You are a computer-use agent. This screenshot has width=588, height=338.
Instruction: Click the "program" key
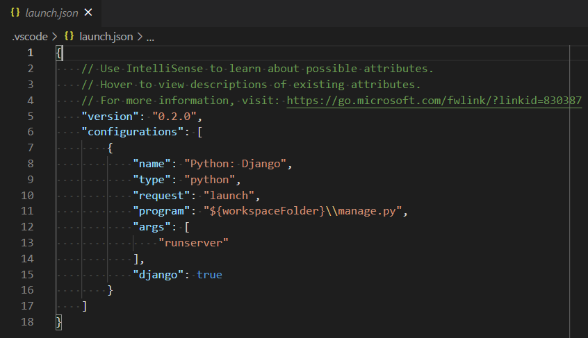(162, 211)
